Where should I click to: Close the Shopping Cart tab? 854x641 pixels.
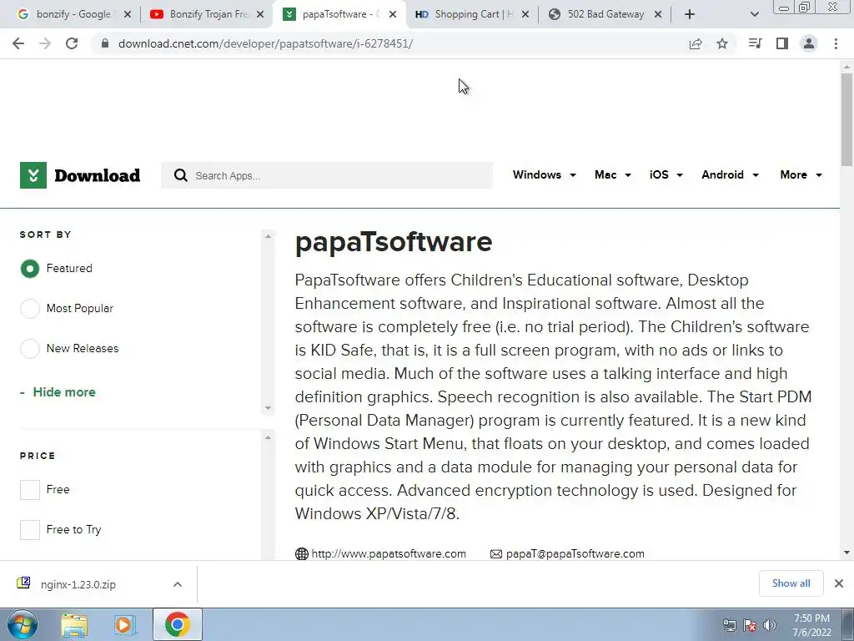525,14
